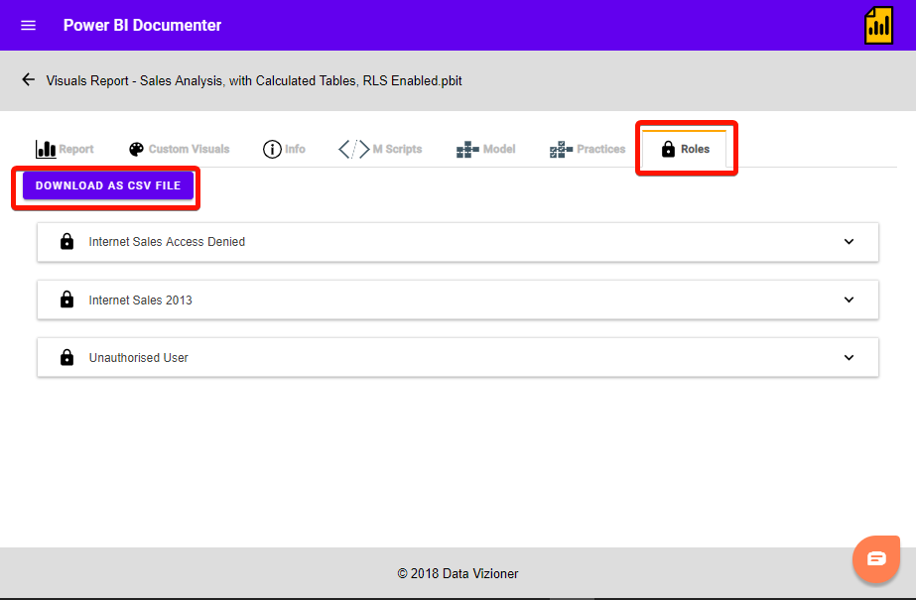Click the Power BI Documenter logo top right
The height and width of the screenshot is (600, 916).
879,25
